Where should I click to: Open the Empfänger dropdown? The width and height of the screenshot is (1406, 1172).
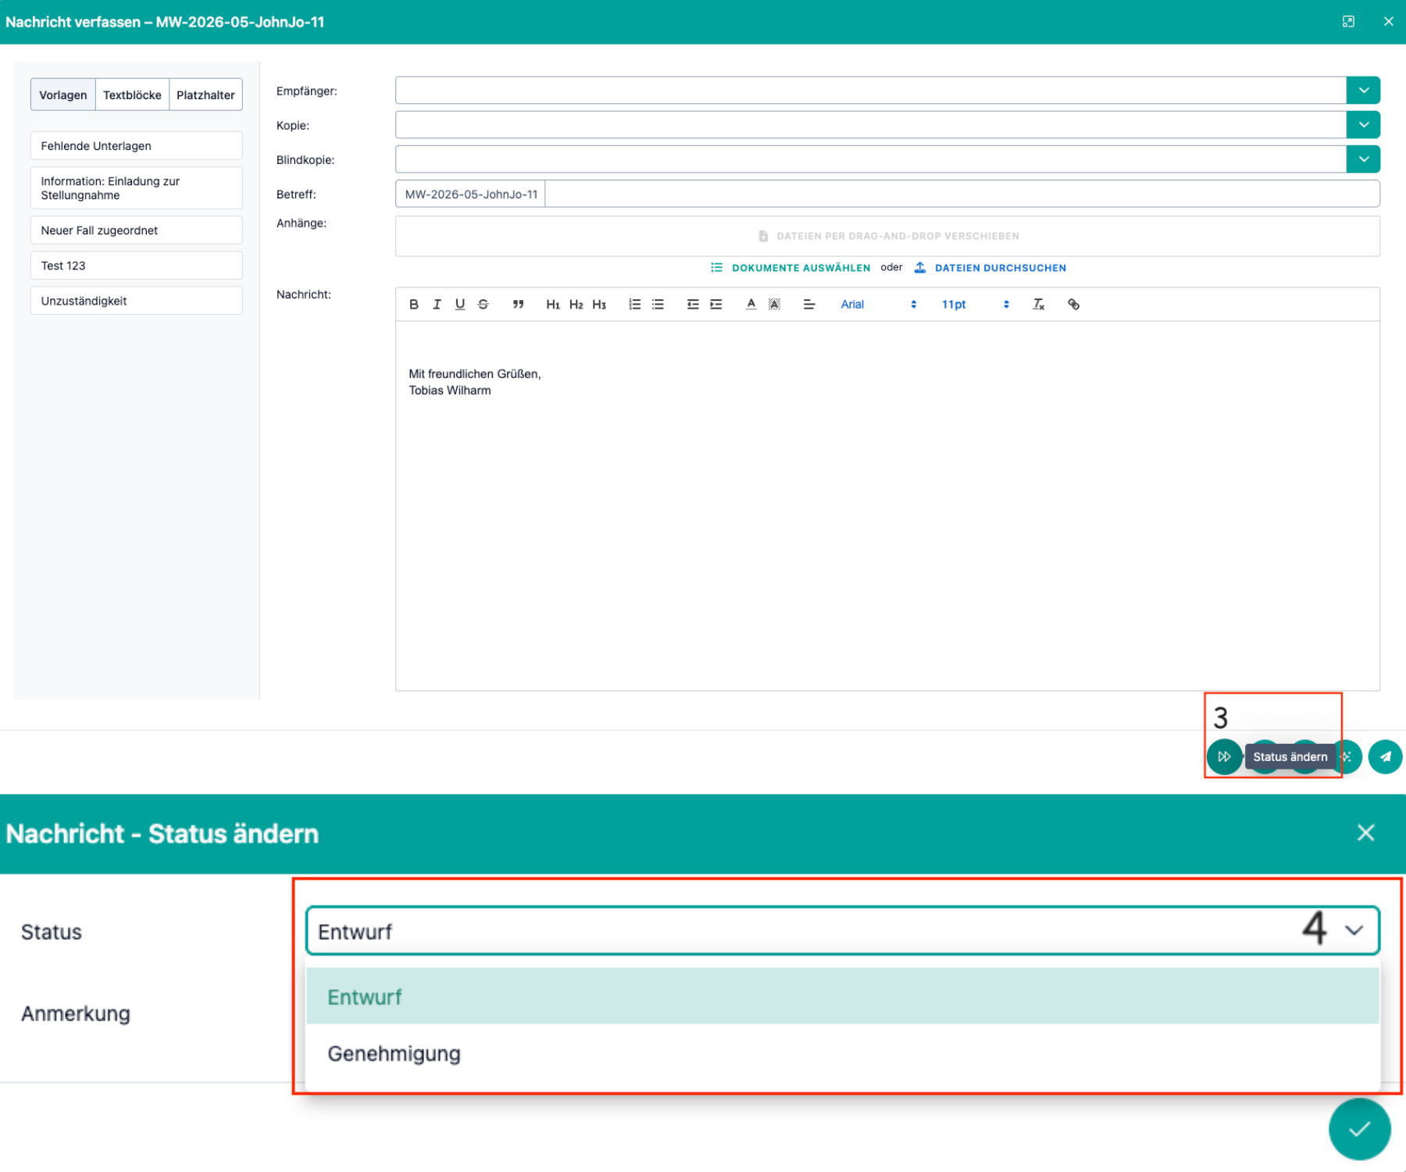click(1363, 91)
